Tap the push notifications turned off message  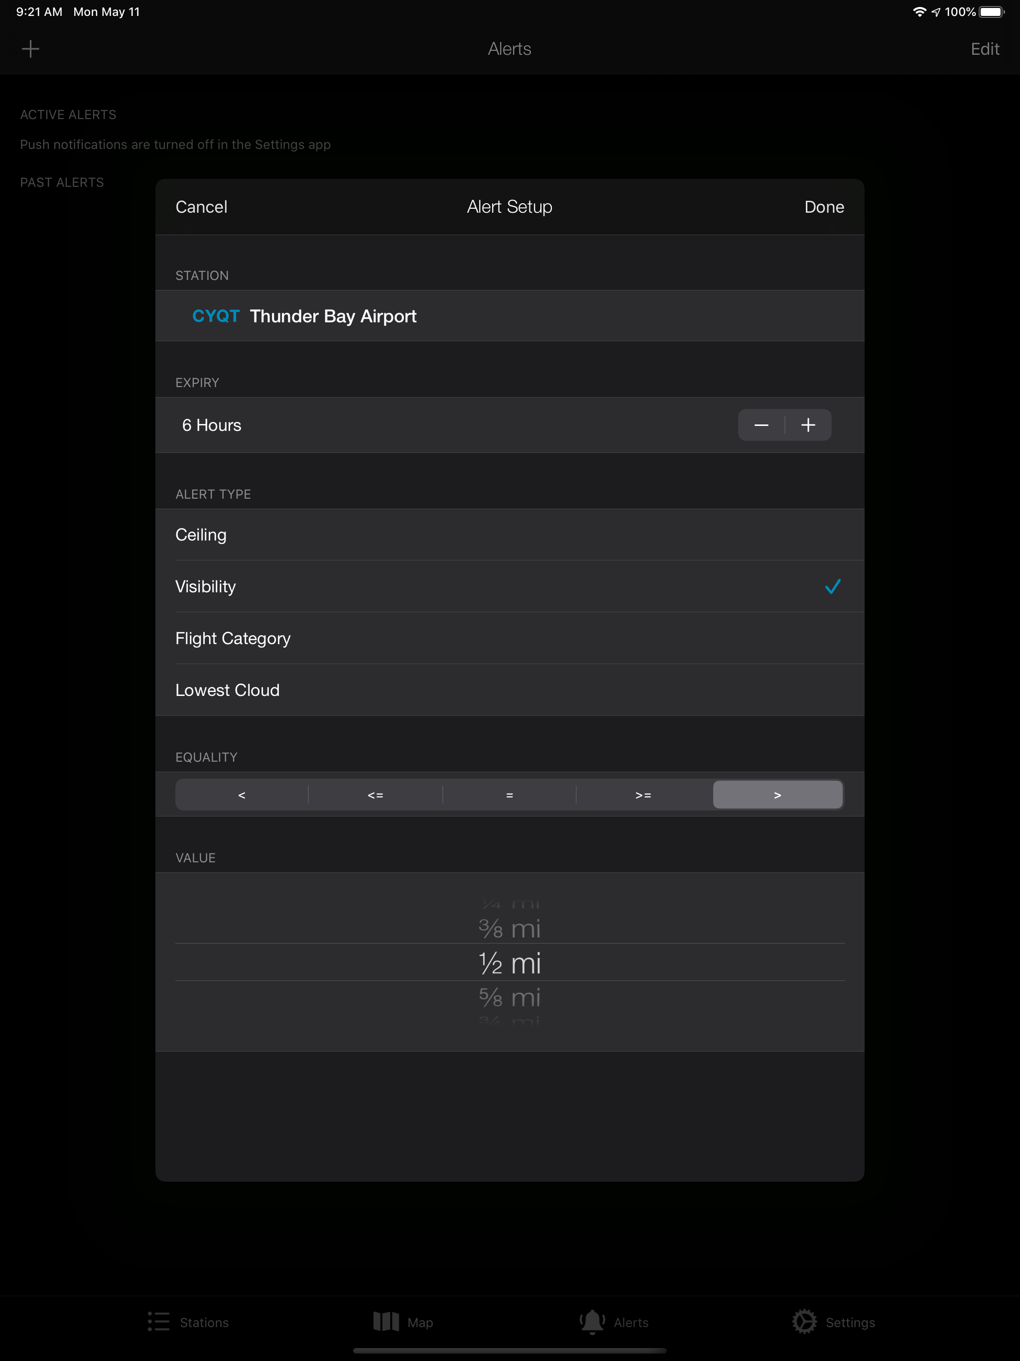175,144
